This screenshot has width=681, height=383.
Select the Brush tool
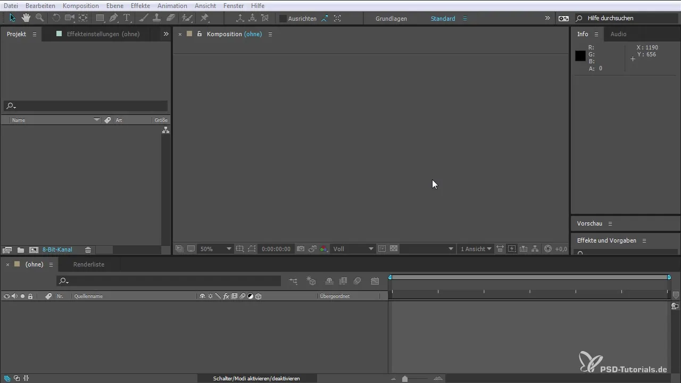144,18
